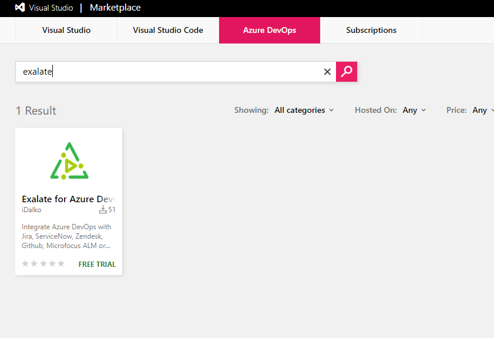Click the Exalate triangle logo thumbnail

[x=69, y=161]
